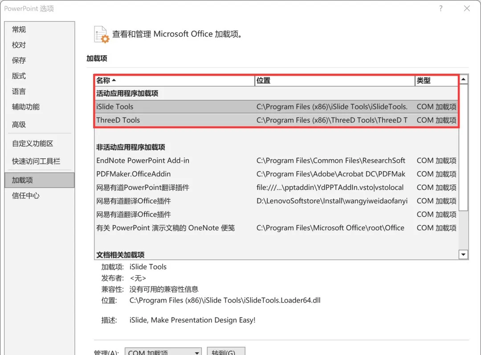The height and width of the screenshot is (355, 481).
Task: Click the Microsoft Office root location cell
Action: 330,228
